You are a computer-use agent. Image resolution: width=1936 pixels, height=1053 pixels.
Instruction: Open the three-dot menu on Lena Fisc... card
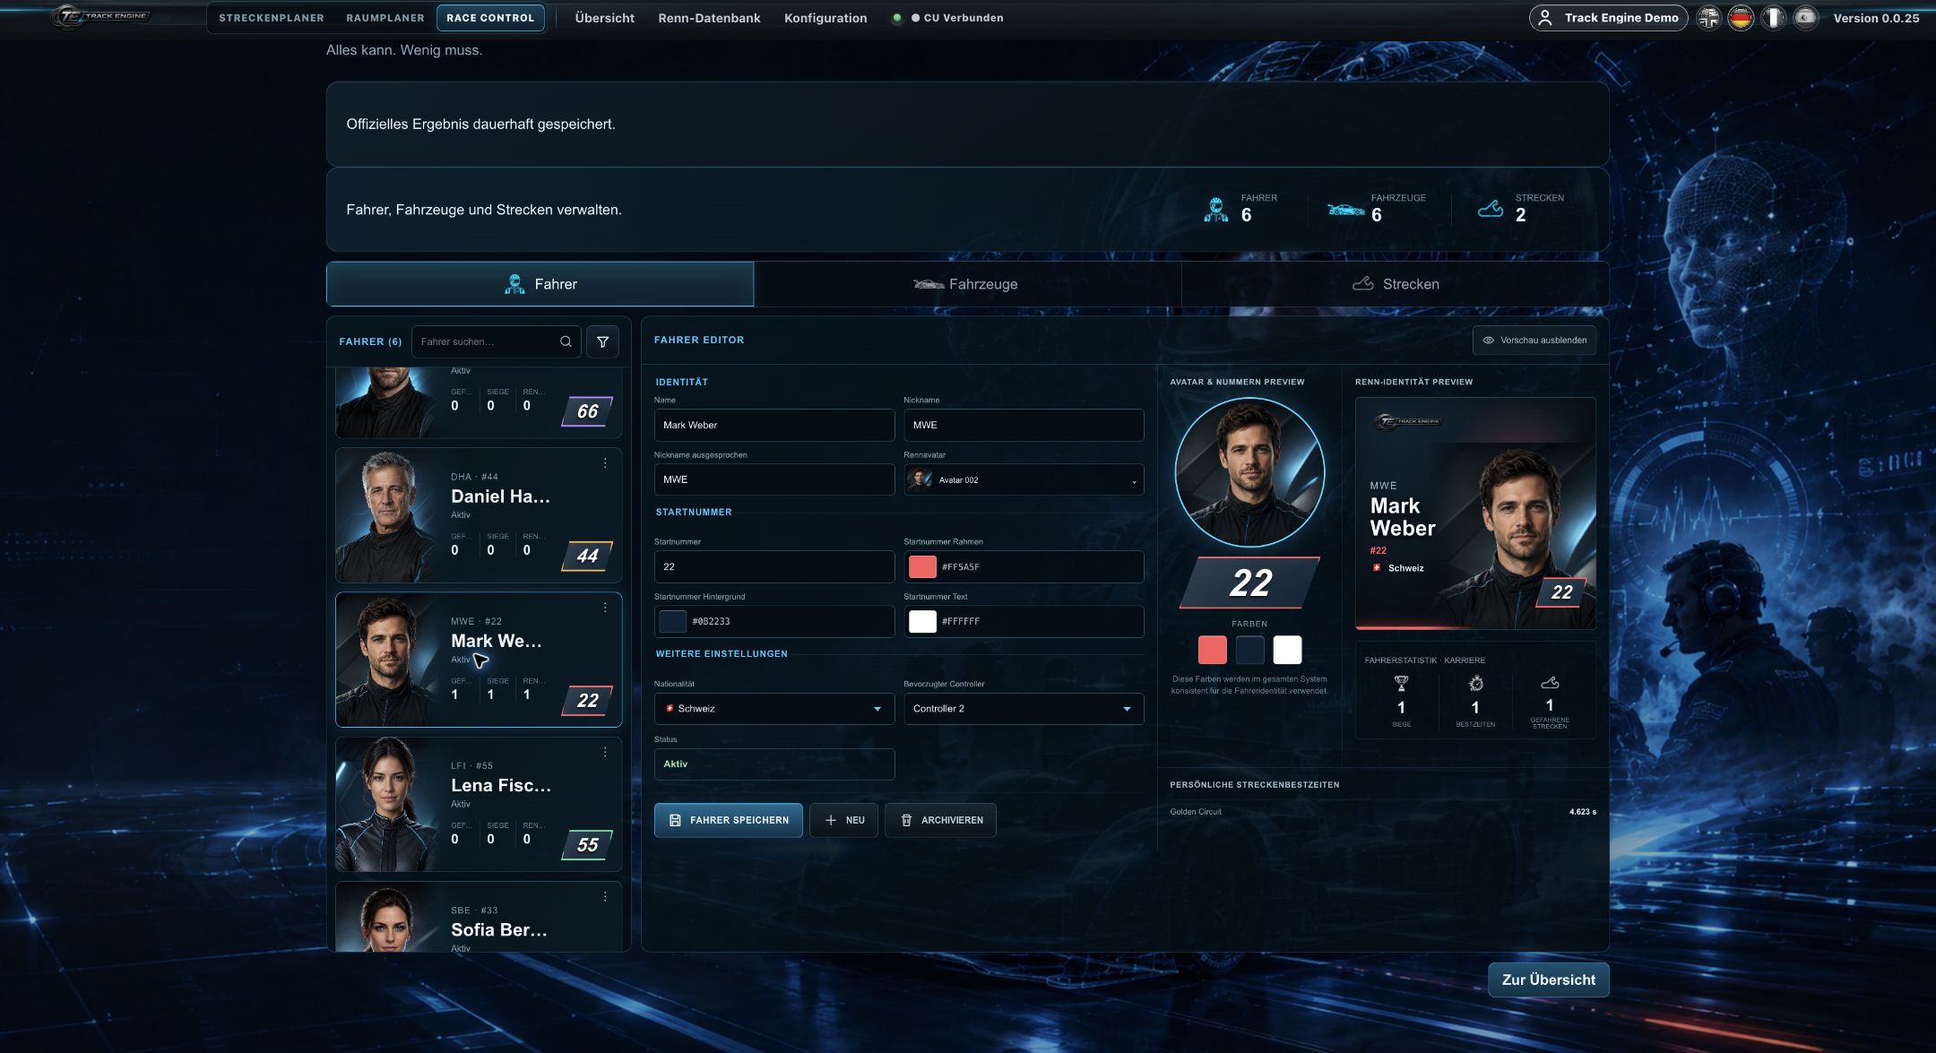click(605, 752)
